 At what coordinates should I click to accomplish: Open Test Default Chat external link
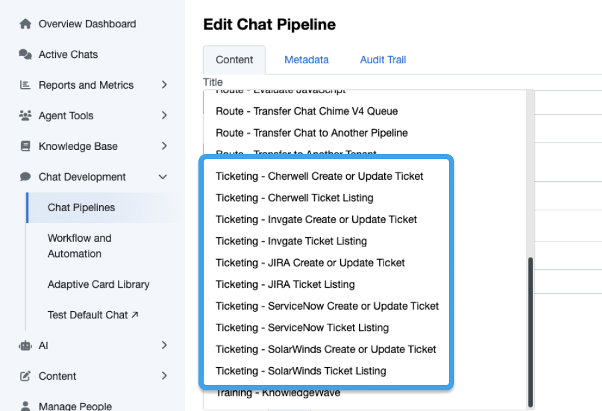93,315
